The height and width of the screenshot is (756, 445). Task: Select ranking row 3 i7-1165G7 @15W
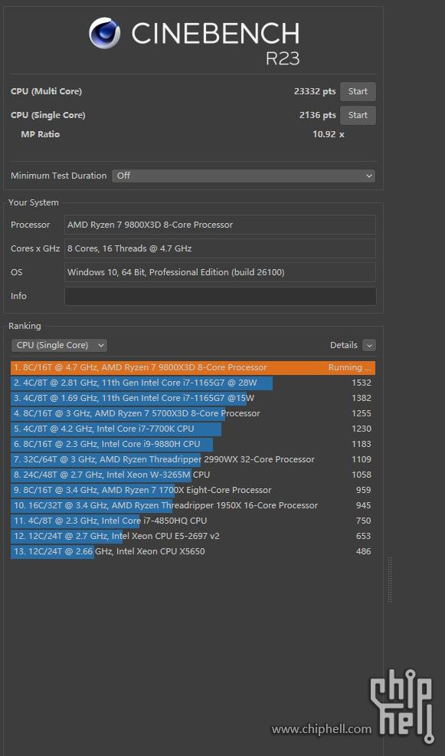click(x=193, y=398)
